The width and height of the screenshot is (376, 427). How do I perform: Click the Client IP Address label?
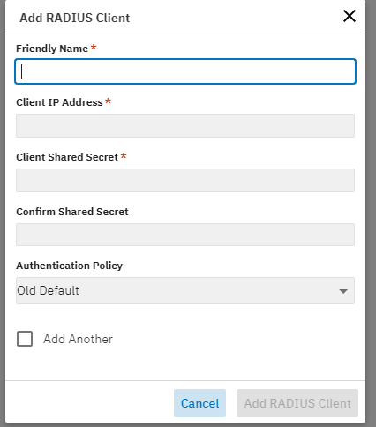click(x=59, y=102)
